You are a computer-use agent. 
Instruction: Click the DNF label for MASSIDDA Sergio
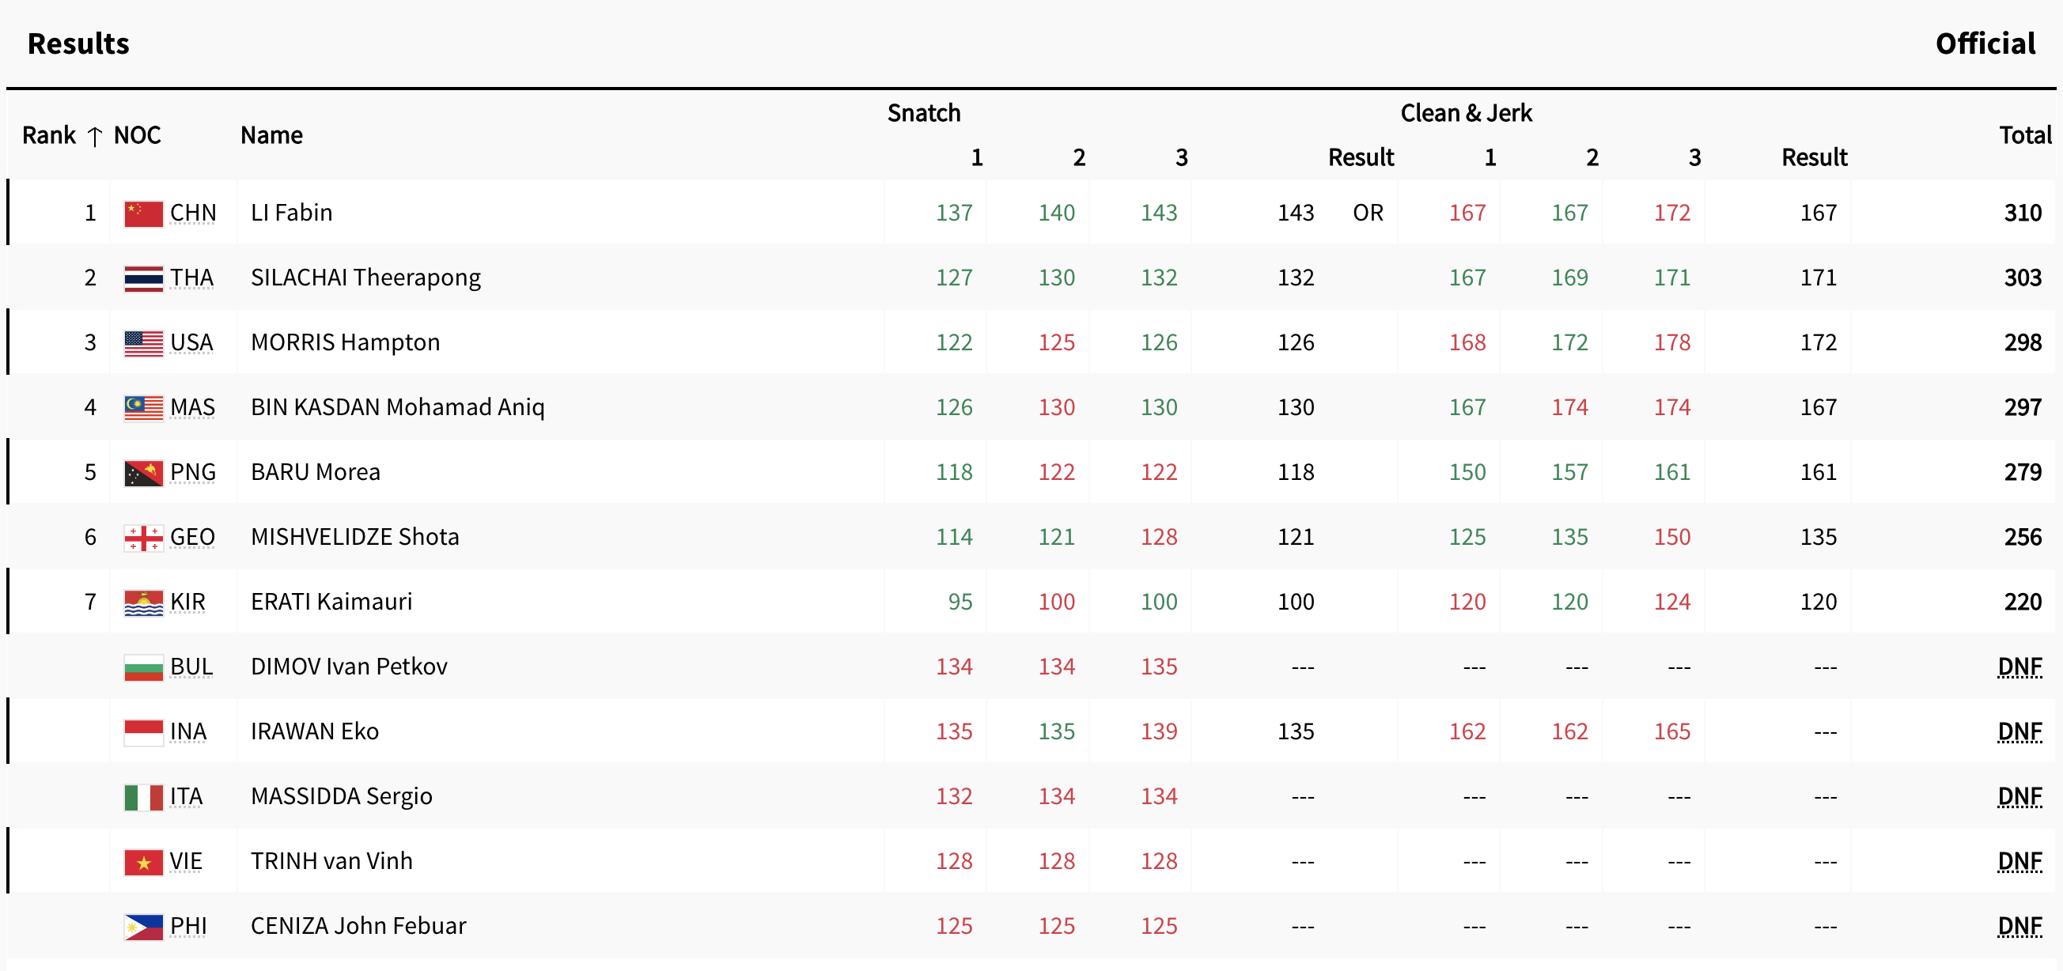click(2019, 796)
